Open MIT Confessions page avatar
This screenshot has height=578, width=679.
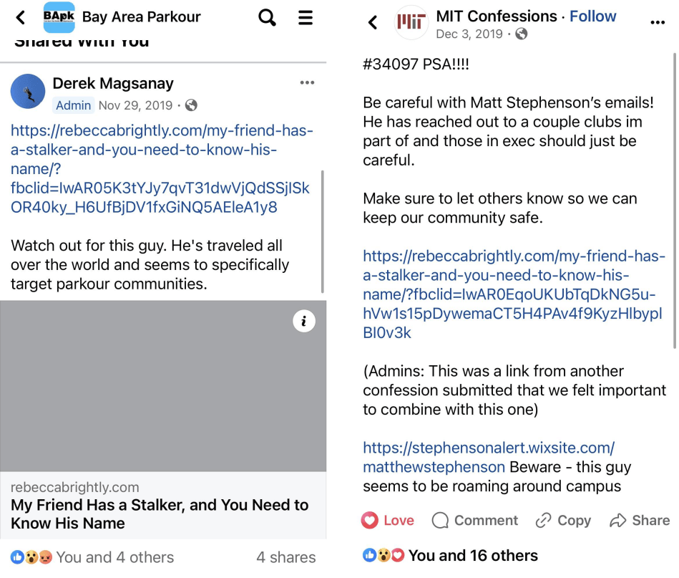click(x=412, y=23)
